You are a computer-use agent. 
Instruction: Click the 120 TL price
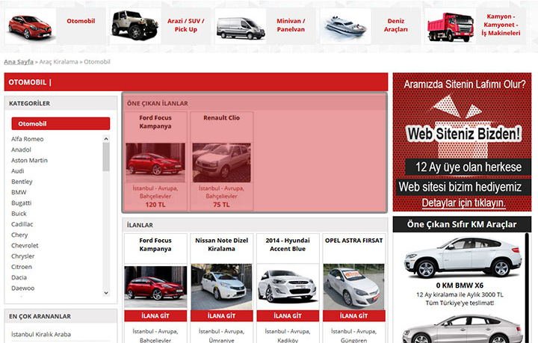[155, 205]
